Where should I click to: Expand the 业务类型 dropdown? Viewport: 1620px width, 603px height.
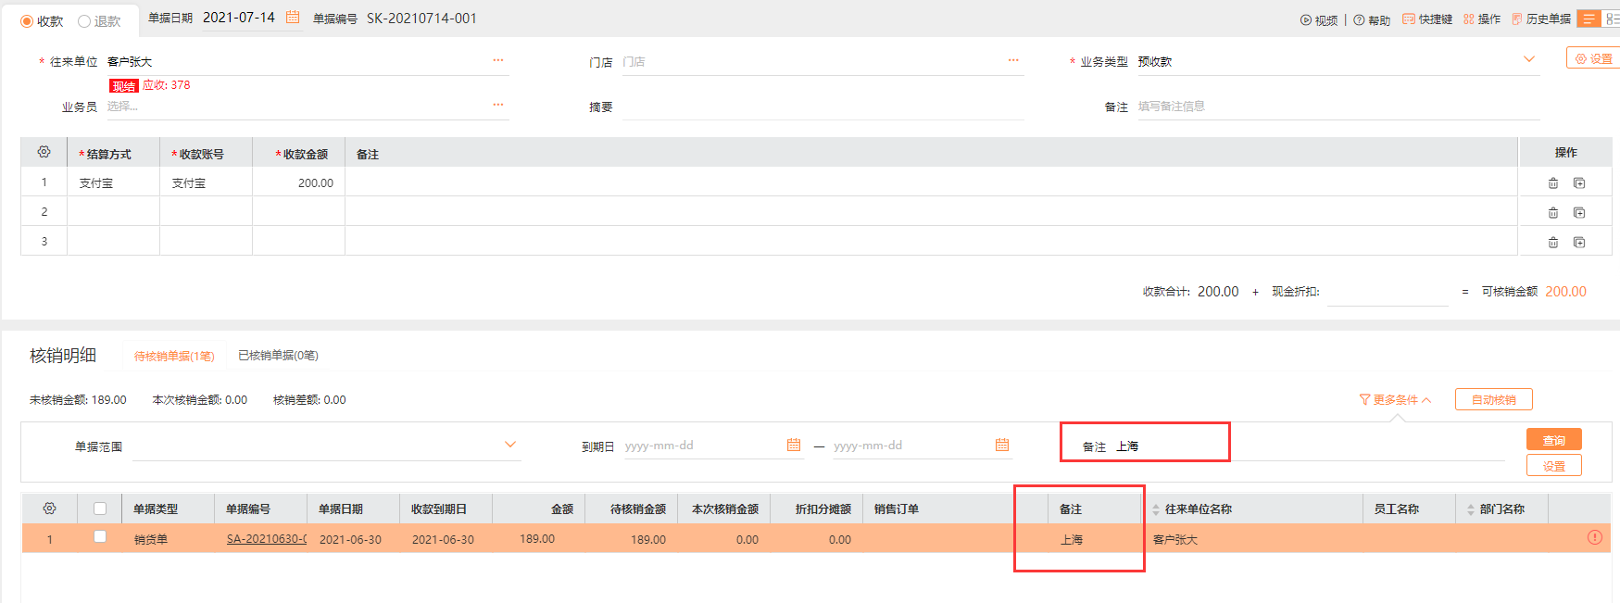click(1528, 60)
